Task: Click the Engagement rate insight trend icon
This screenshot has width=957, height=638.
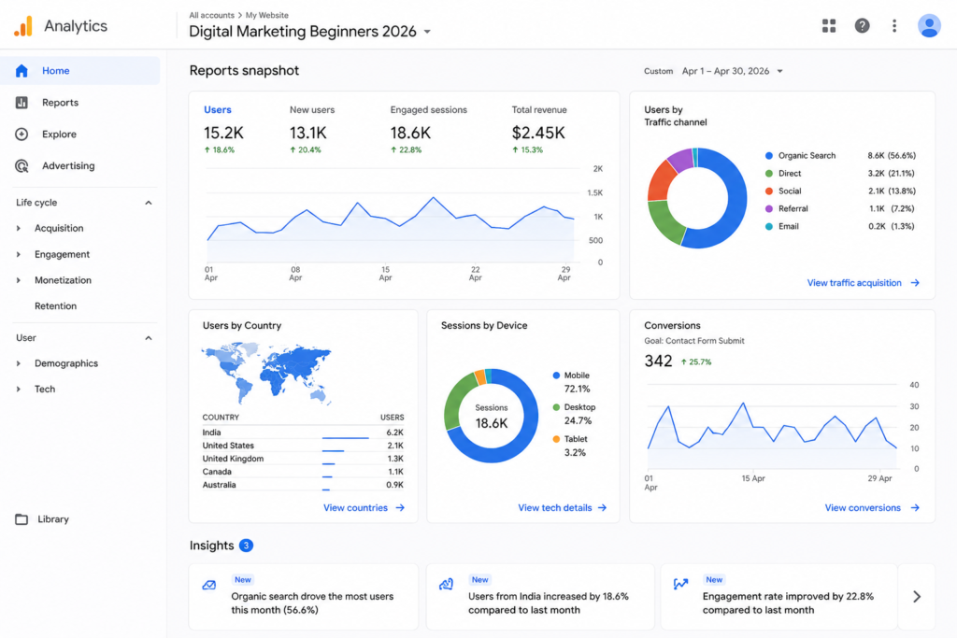Action: point(680,584)
